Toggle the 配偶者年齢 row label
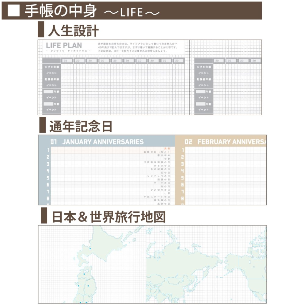 51,79
